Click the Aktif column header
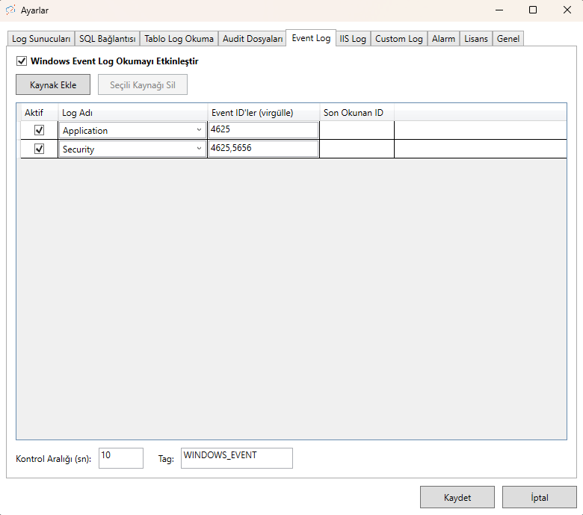 pos(39,113)
